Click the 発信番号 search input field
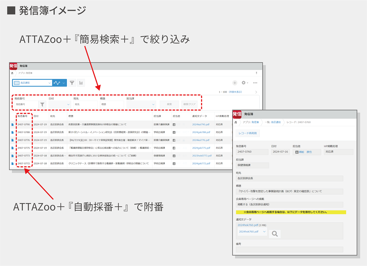Image resolution: width=367 pixels, height=266 pixels. click(x=26, y=104)
